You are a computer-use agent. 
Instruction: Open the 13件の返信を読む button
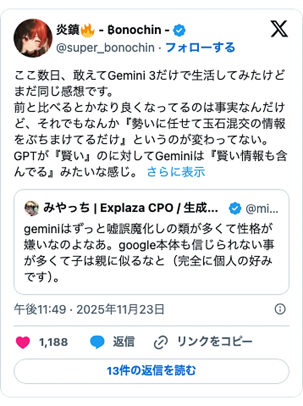point(151,370)
